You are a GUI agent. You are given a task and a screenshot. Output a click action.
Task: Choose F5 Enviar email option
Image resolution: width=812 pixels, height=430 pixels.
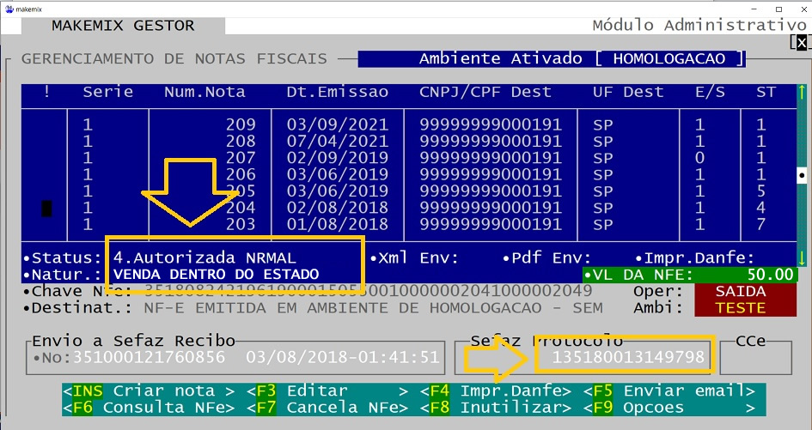(x=669, y=391)
